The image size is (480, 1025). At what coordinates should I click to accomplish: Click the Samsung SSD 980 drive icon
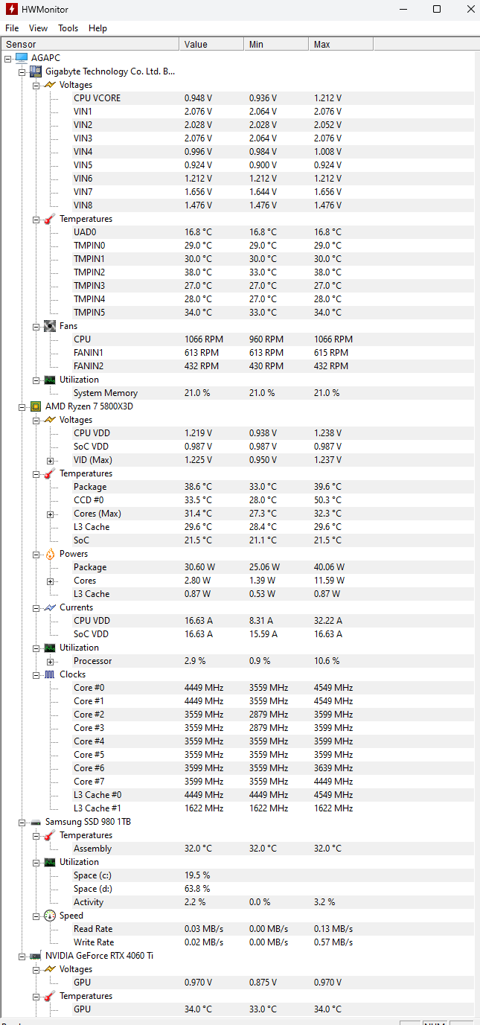(x=36, y=822)
